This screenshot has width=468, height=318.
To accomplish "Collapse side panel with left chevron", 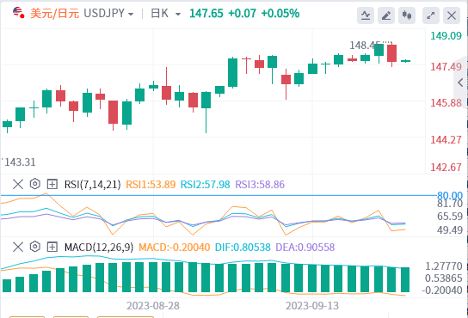I will 460,83.
